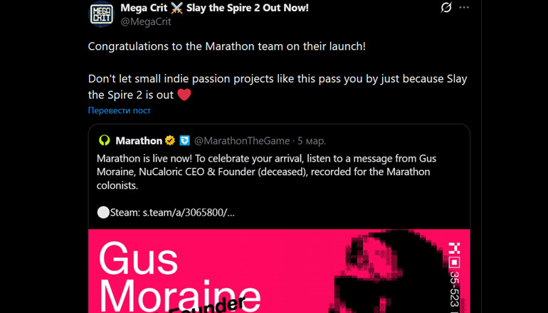Click the 5 мар. post date
The width and height of the screenshot is (548, 313).
point(312,141)
